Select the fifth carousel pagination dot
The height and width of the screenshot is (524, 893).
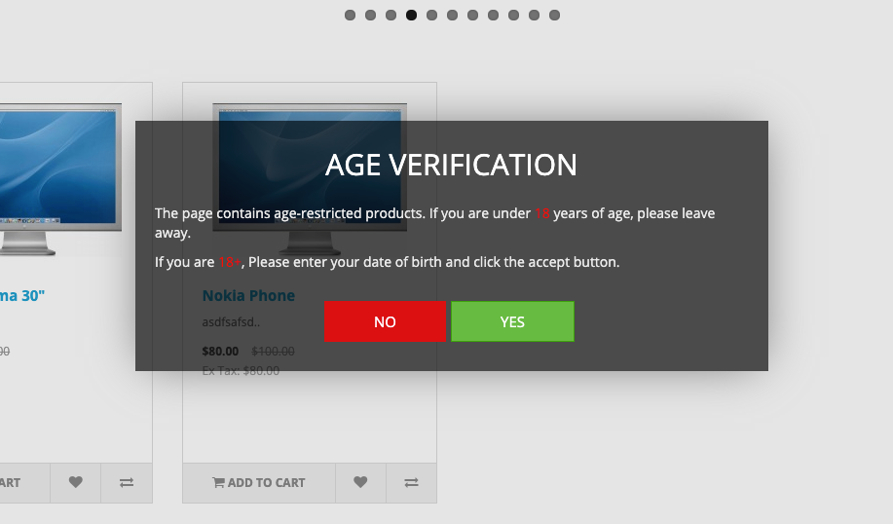coord(431,16)
